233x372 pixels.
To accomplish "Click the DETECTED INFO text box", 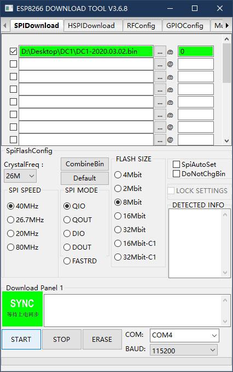I will [x=200, y=243].
